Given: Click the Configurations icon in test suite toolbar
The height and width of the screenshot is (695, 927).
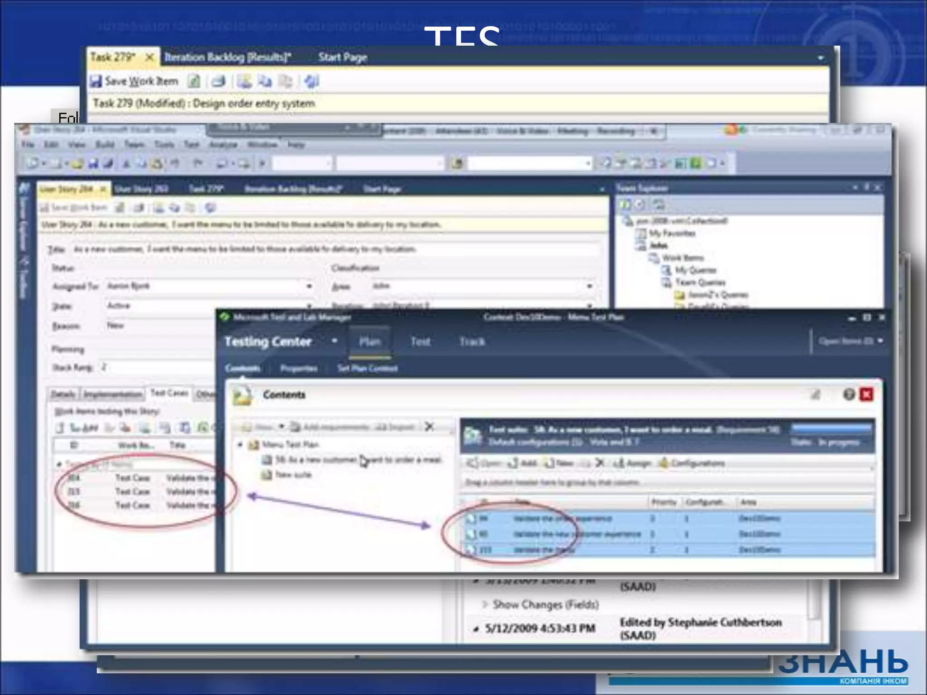Looking at the screenshot, I should coord(664,463).
